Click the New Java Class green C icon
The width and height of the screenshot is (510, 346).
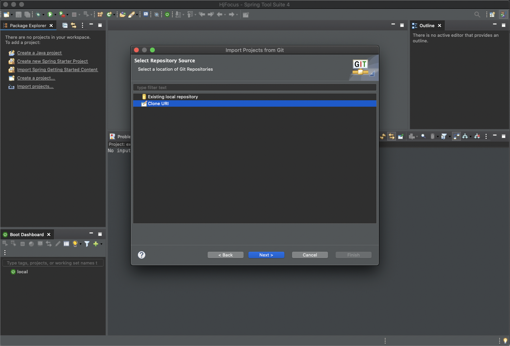pos(109,14)
